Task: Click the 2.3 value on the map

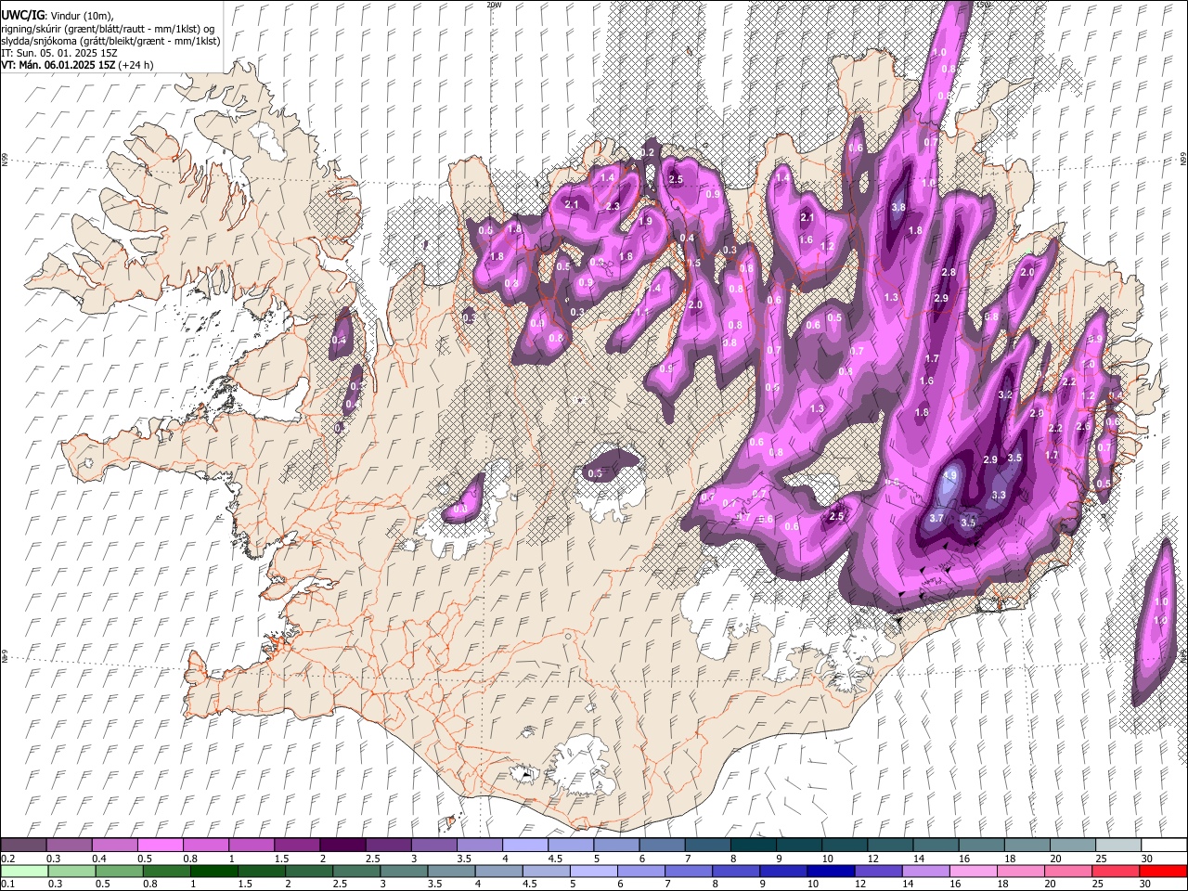Action: click(613, 206)
